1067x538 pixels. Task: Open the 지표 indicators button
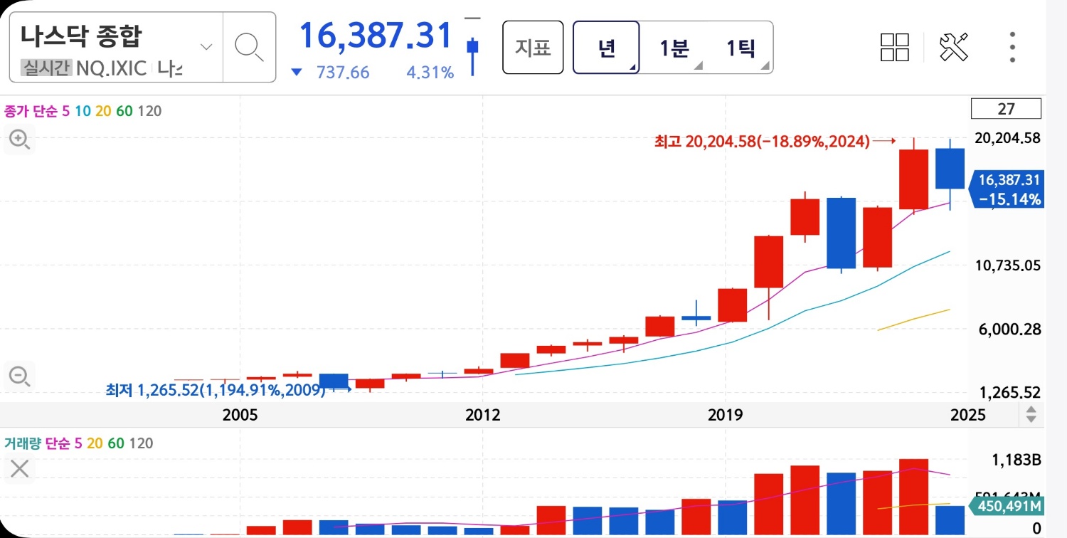tap(533, 48)
